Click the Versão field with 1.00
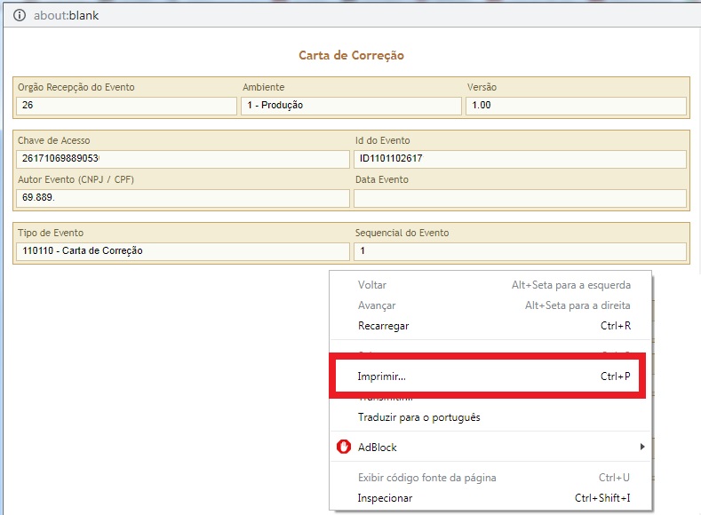 tap(576, 106)
